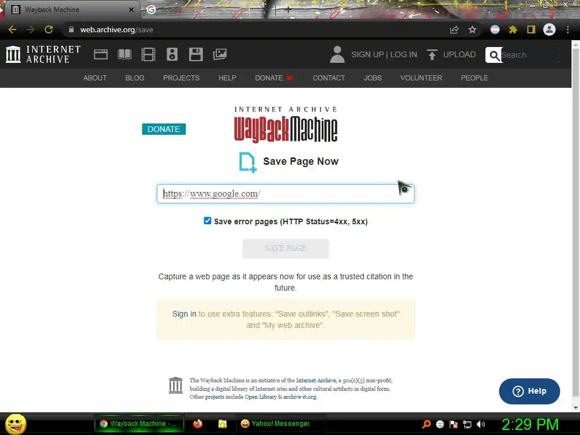Open the extensions puzzle icon
Screen dimensions: 580x435
(513, 29)
